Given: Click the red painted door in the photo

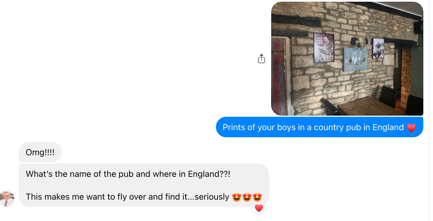Looking at the screenshot, I should [x=279, y=76].
